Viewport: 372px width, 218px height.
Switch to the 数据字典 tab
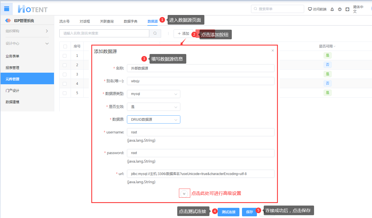[x=131, y=21]
